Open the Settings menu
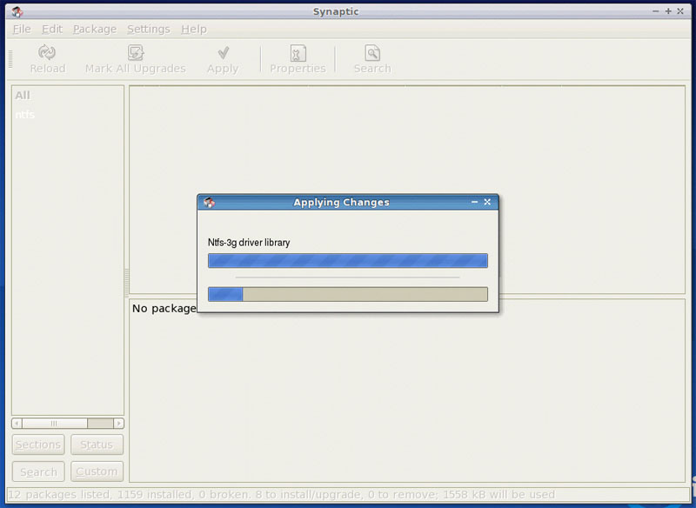 point(149,30)
